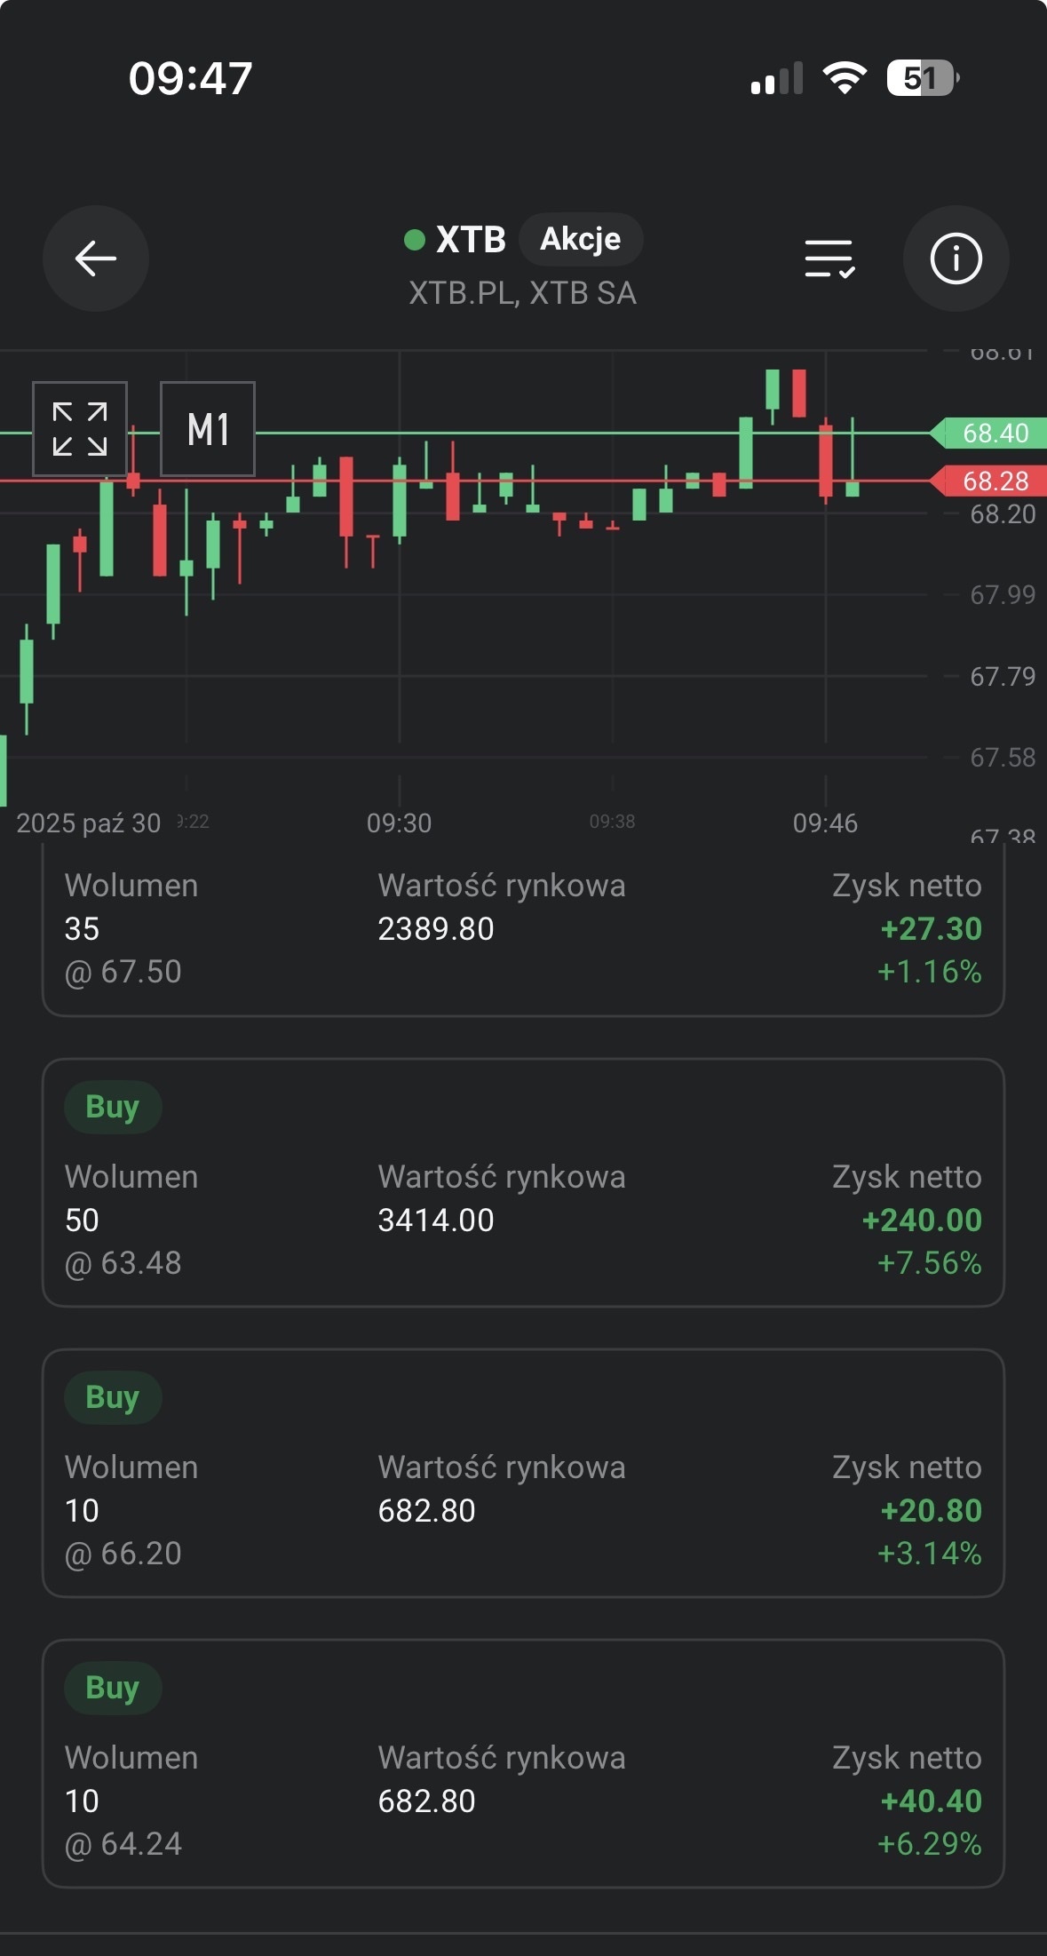Screen dimensions: 1047x1956
Task: Tap the battery indicator showing 51
Action: pos(922,78)
